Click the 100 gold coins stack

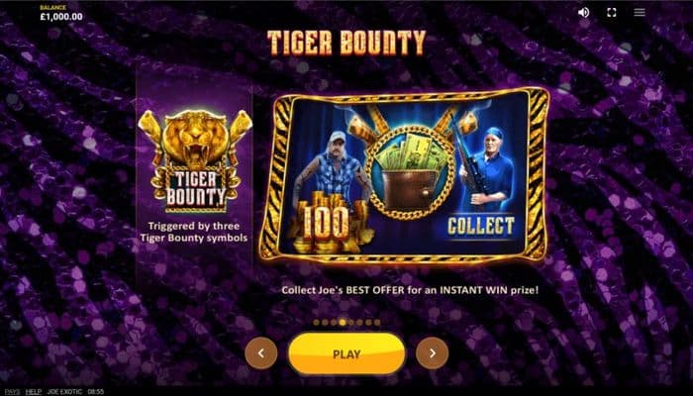pos(327,223)
